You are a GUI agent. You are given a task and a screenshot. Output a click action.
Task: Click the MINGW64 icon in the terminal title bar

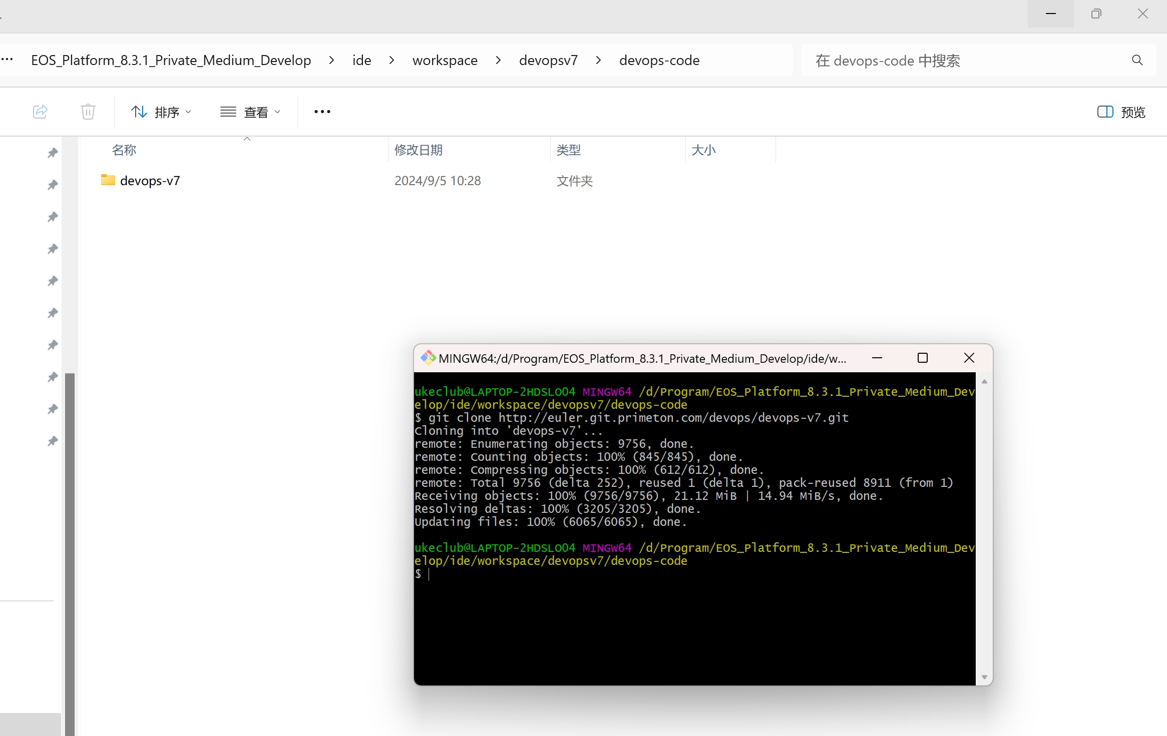(428, 358)
